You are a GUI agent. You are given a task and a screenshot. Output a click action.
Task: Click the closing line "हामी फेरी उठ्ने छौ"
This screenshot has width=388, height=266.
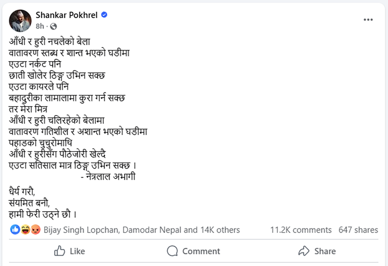(x=43, y=214)
